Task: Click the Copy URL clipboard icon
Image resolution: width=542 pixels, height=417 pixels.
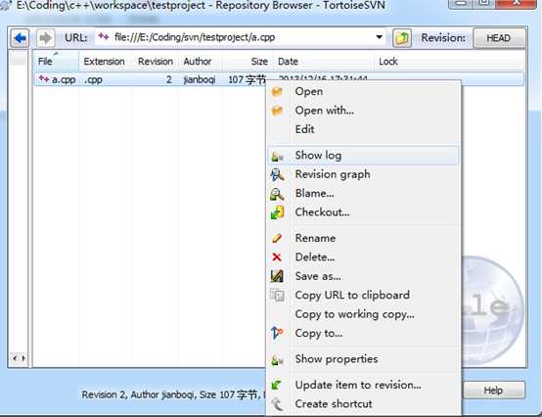Action: coord(277,296)
